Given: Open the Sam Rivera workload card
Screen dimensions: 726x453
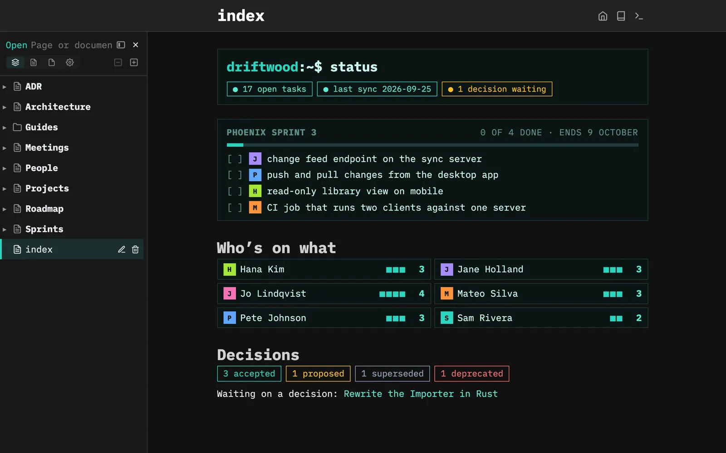Looking at the screenshot, I should [541, 318].
